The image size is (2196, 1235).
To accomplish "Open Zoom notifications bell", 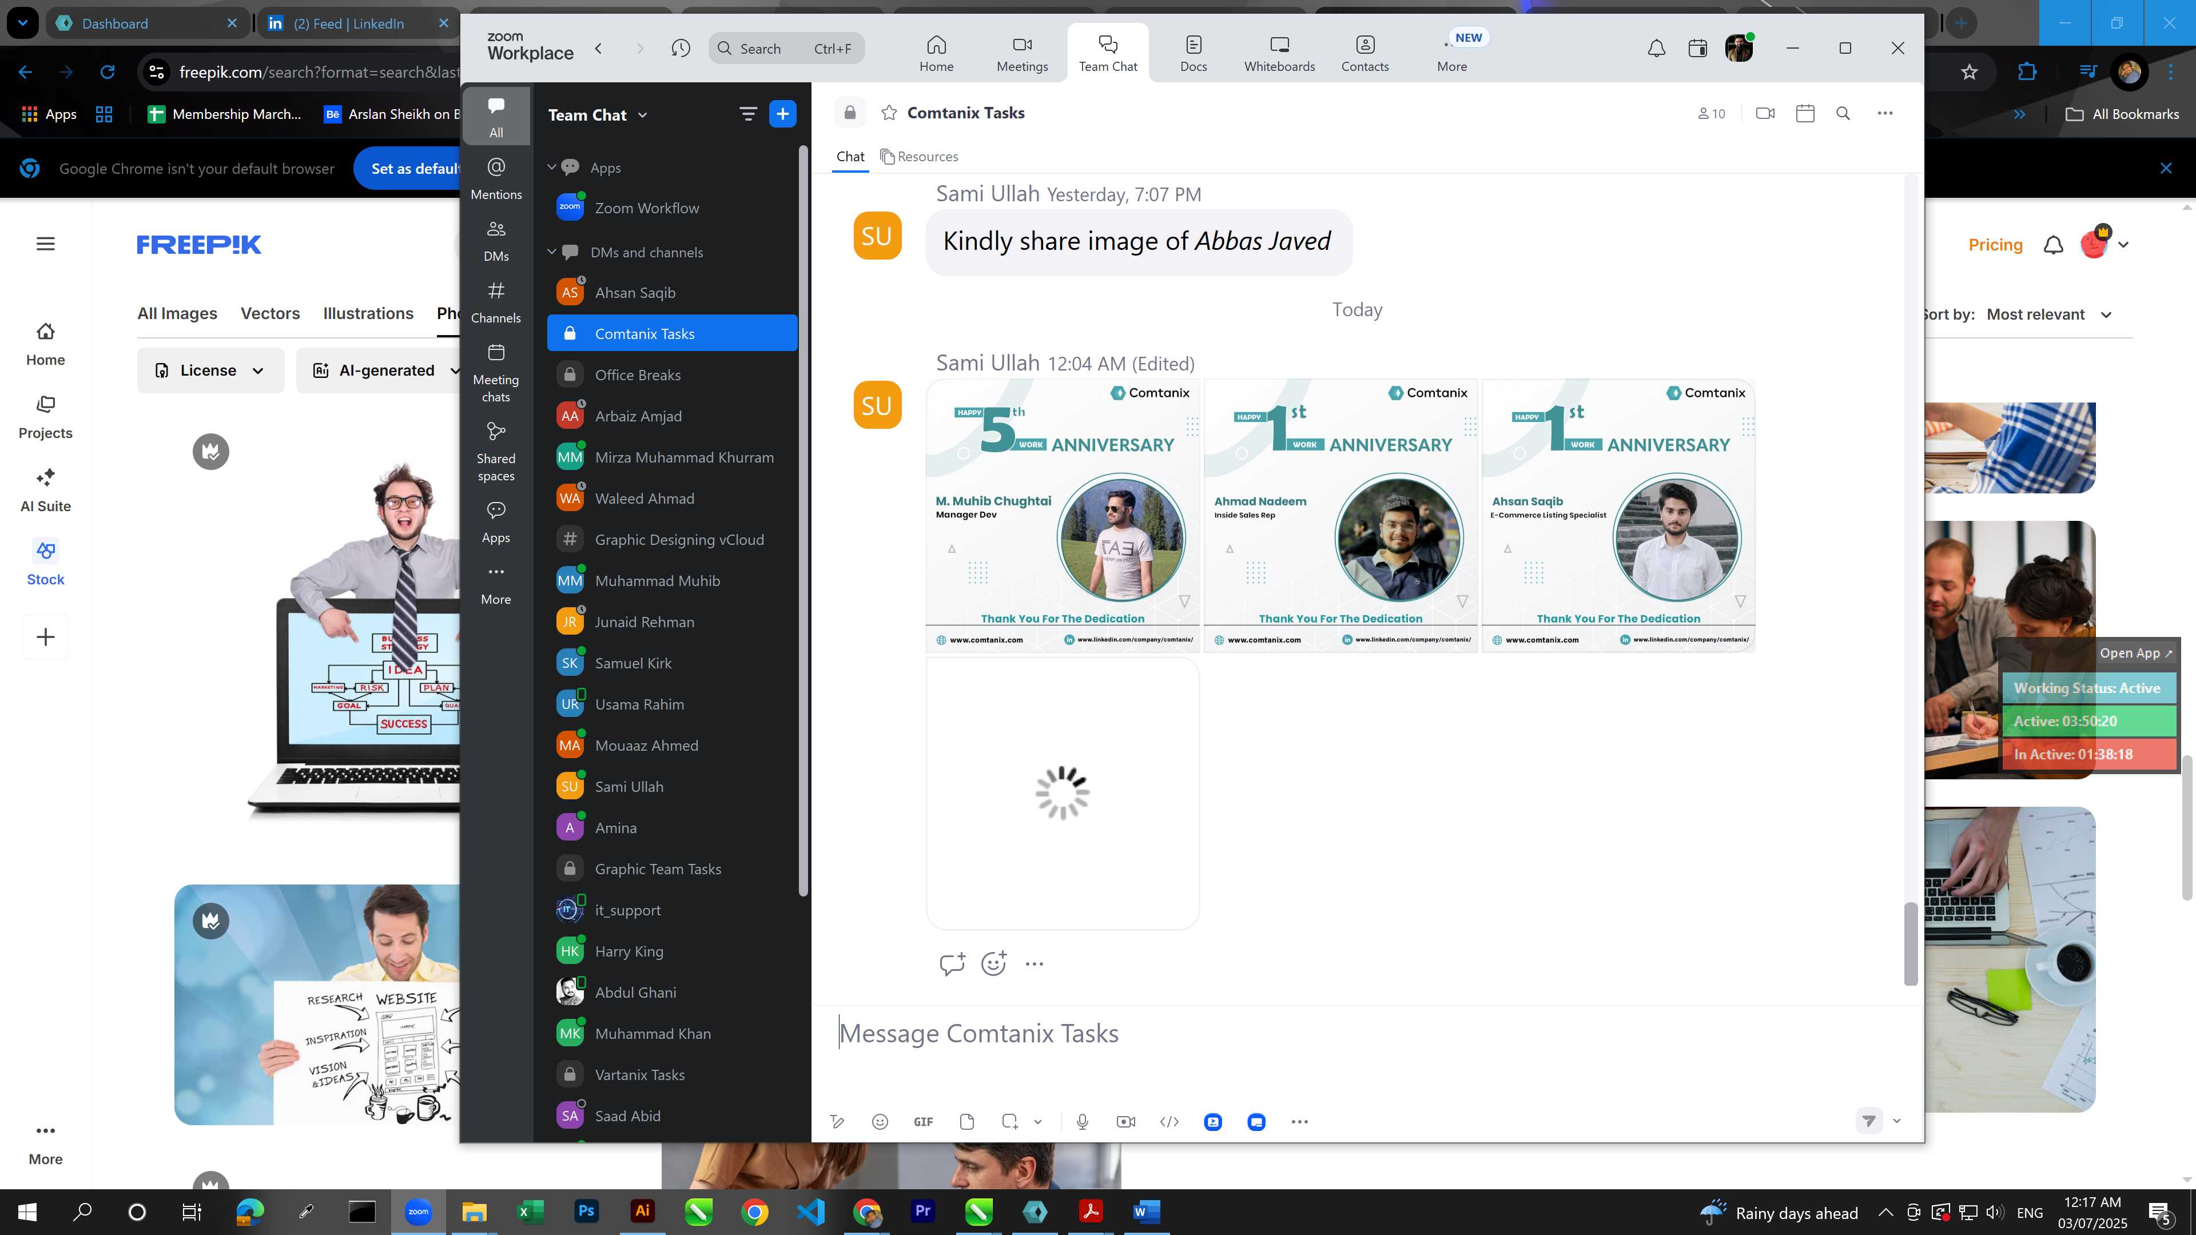I will tap(1656, 49).
